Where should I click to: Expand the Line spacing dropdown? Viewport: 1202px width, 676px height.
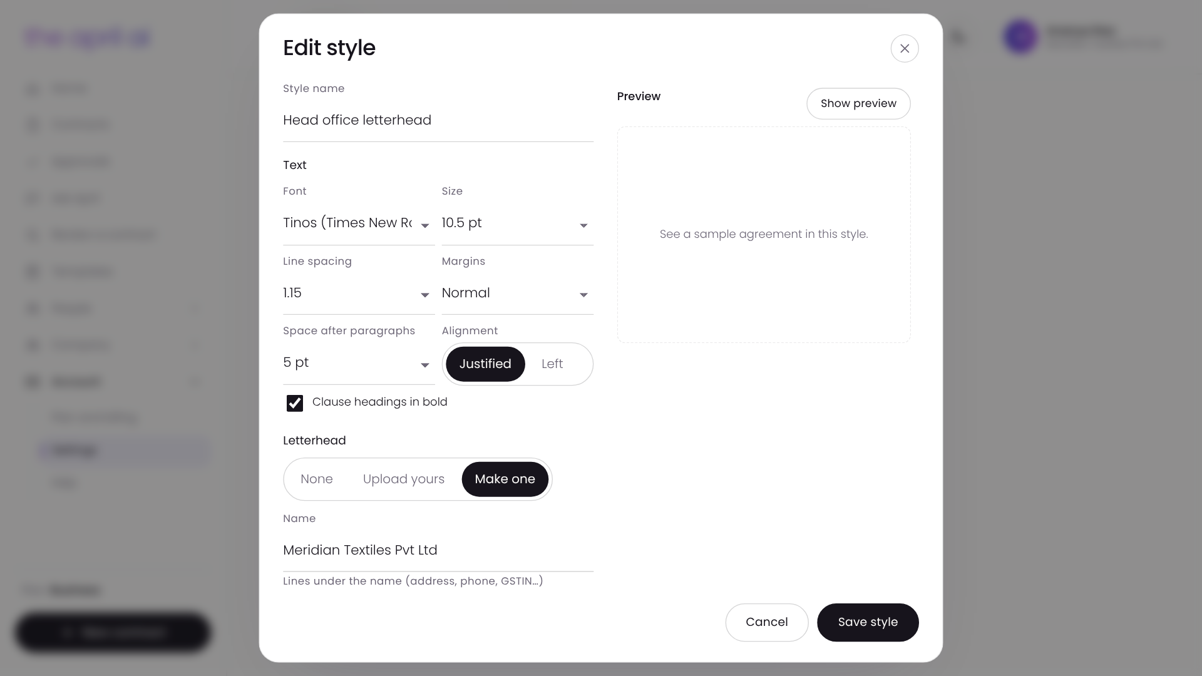point(358,293)
